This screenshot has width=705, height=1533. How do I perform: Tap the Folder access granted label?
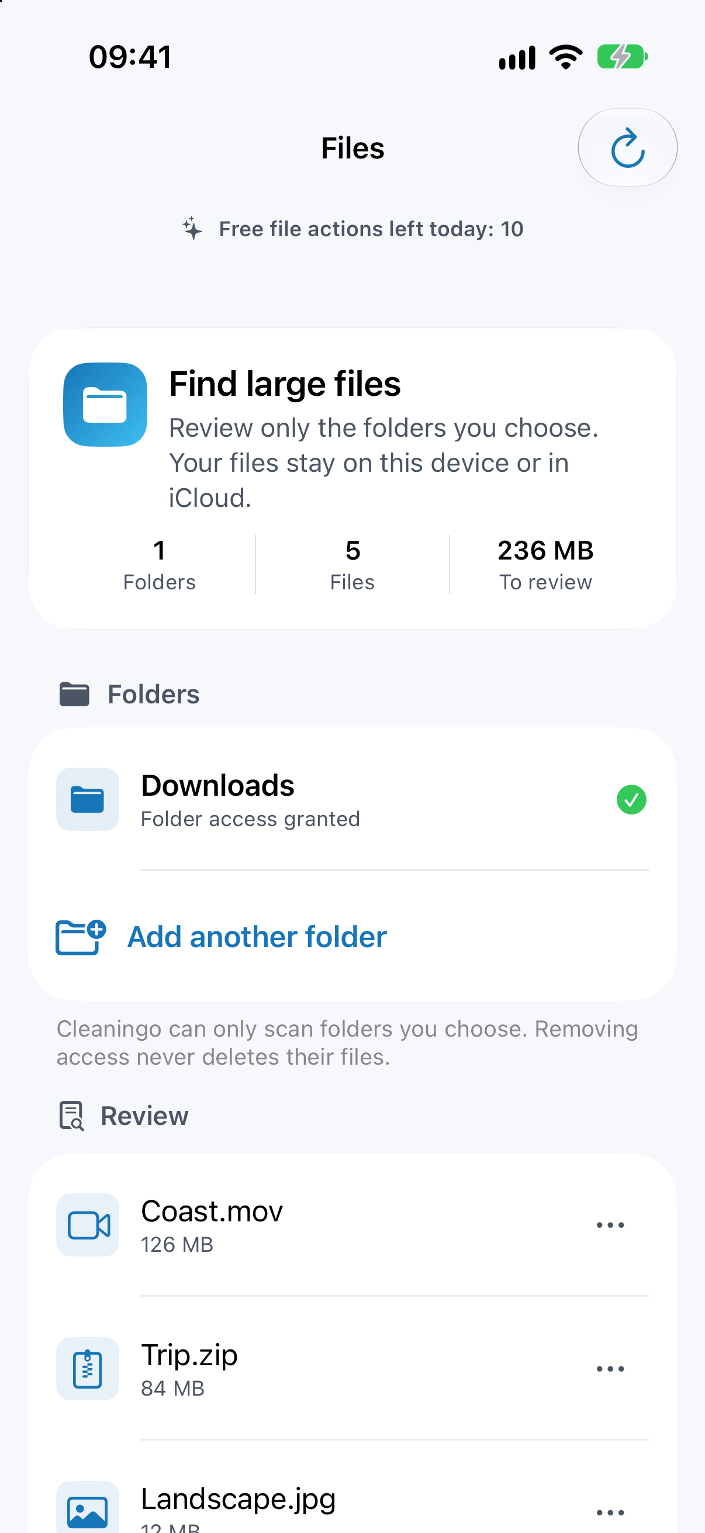[x=250, y=820]
